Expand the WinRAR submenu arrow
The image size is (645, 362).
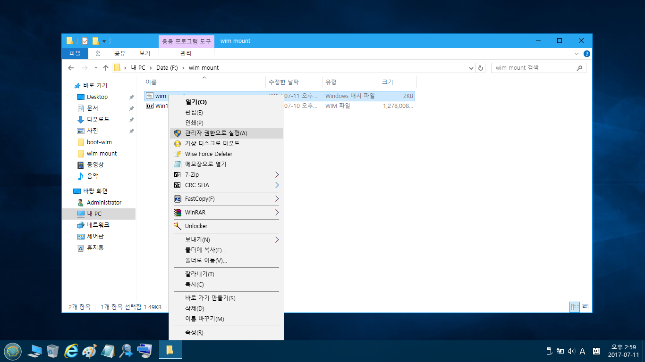pos(277,212)
